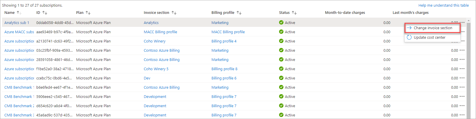Open Coho Winery 5 invoice section
The image size is (476, 119).
click(x=156, y=69)
